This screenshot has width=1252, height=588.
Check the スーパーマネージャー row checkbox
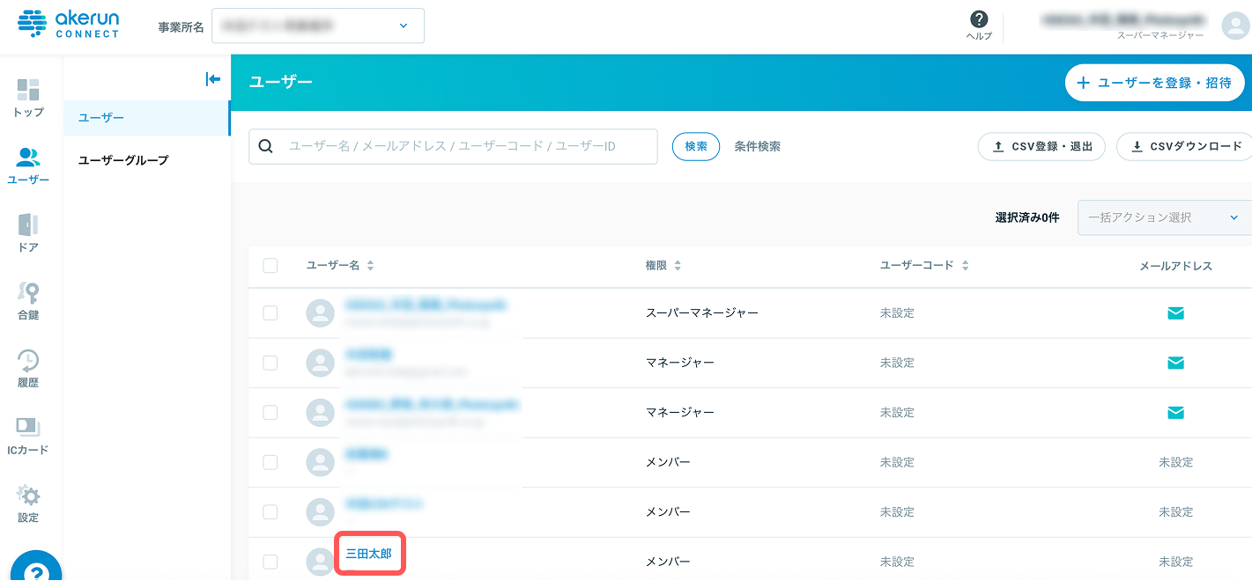[x=270, y=313]
